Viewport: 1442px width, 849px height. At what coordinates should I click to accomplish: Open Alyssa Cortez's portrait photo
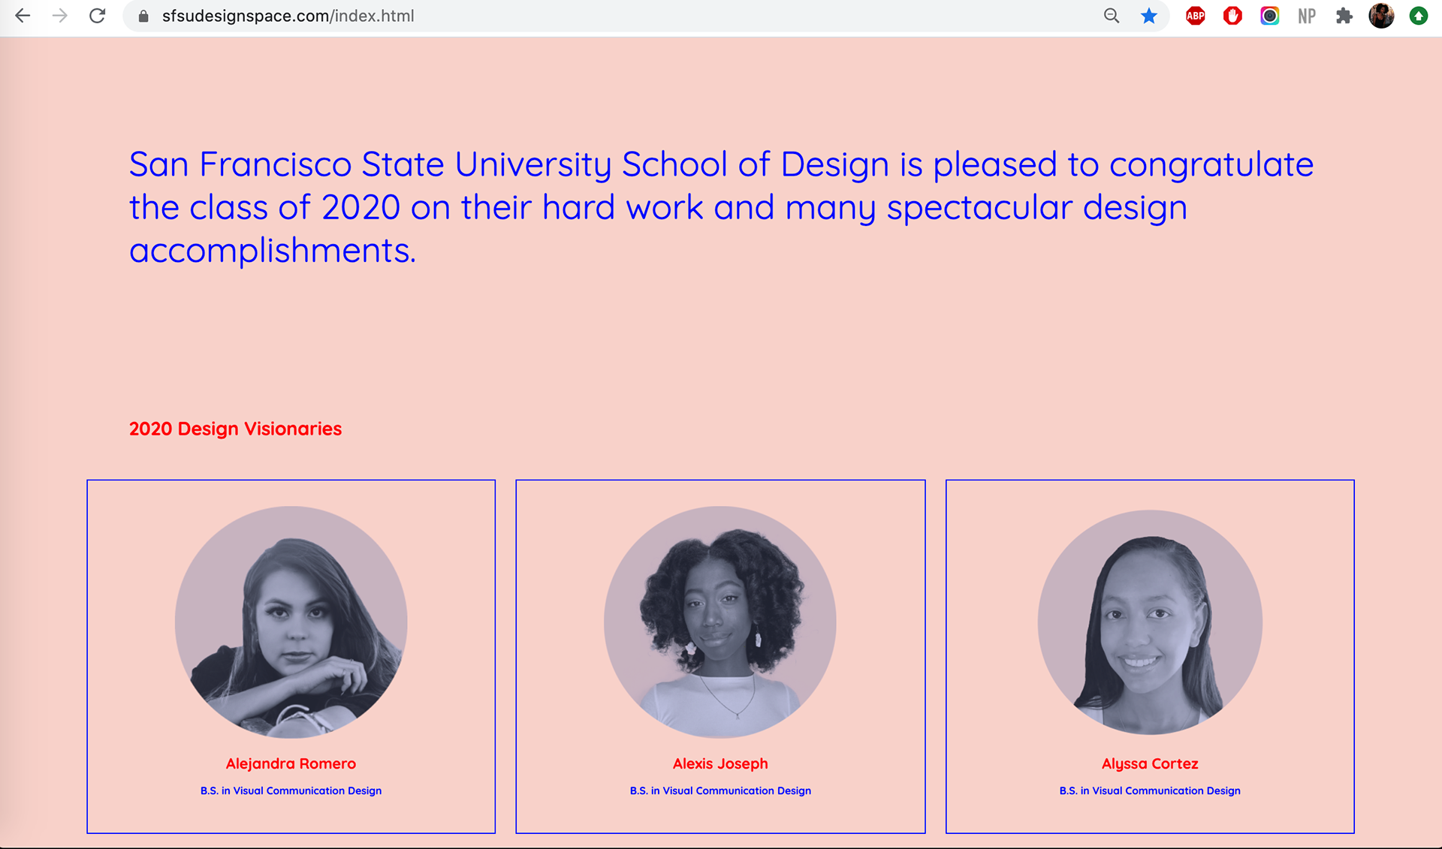click(x=1150, y=622)
